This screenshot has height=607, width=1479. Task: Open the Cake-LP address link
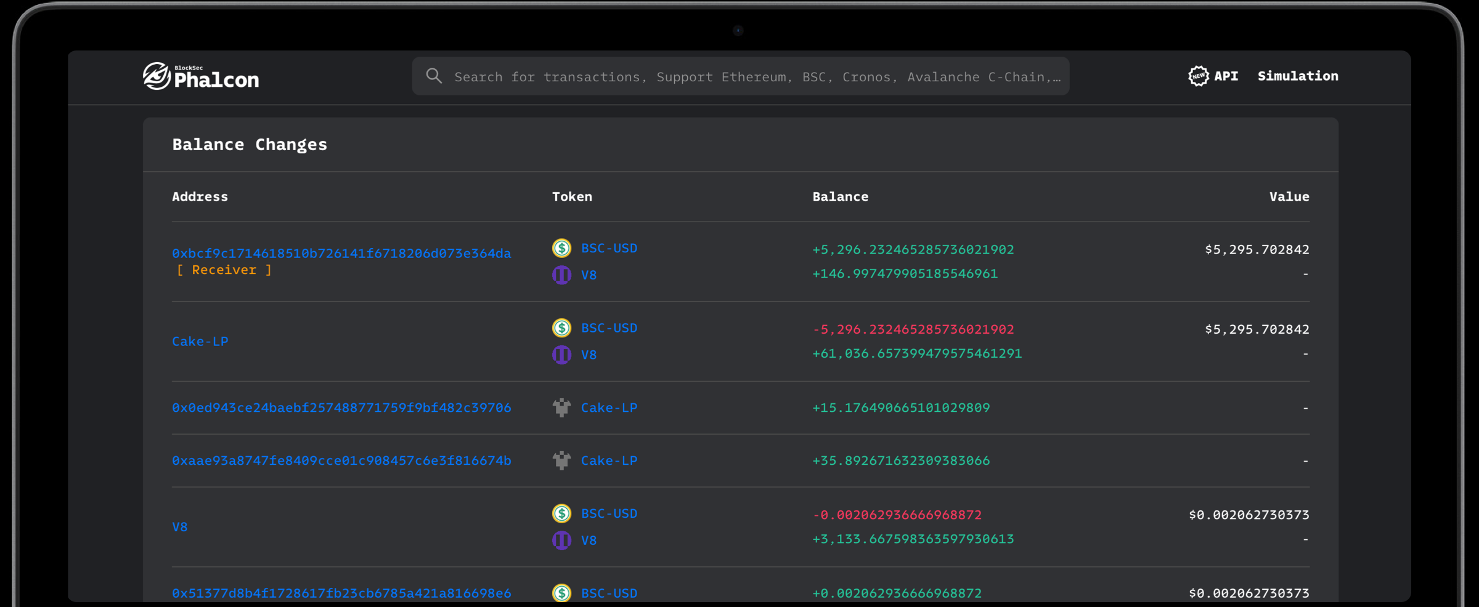[200, 341]
